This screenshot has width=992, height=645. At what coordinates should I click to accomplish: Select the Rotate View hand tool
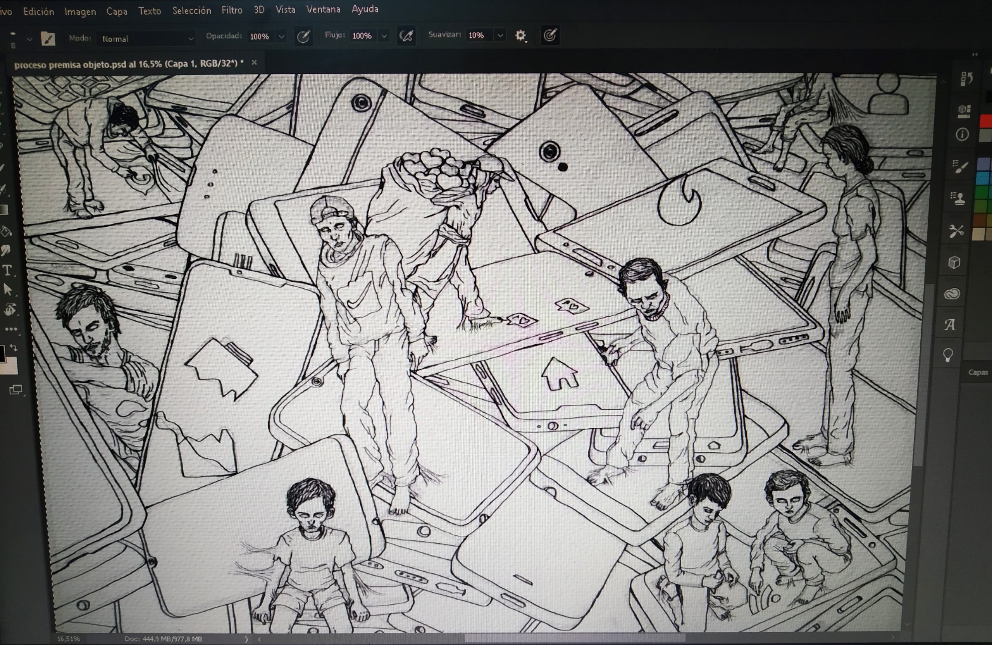10,309
